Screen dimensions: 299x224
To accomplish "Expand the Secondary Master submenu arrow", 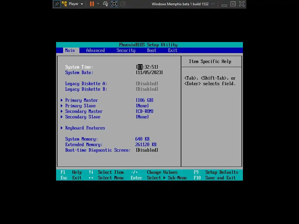I will 62,111.
